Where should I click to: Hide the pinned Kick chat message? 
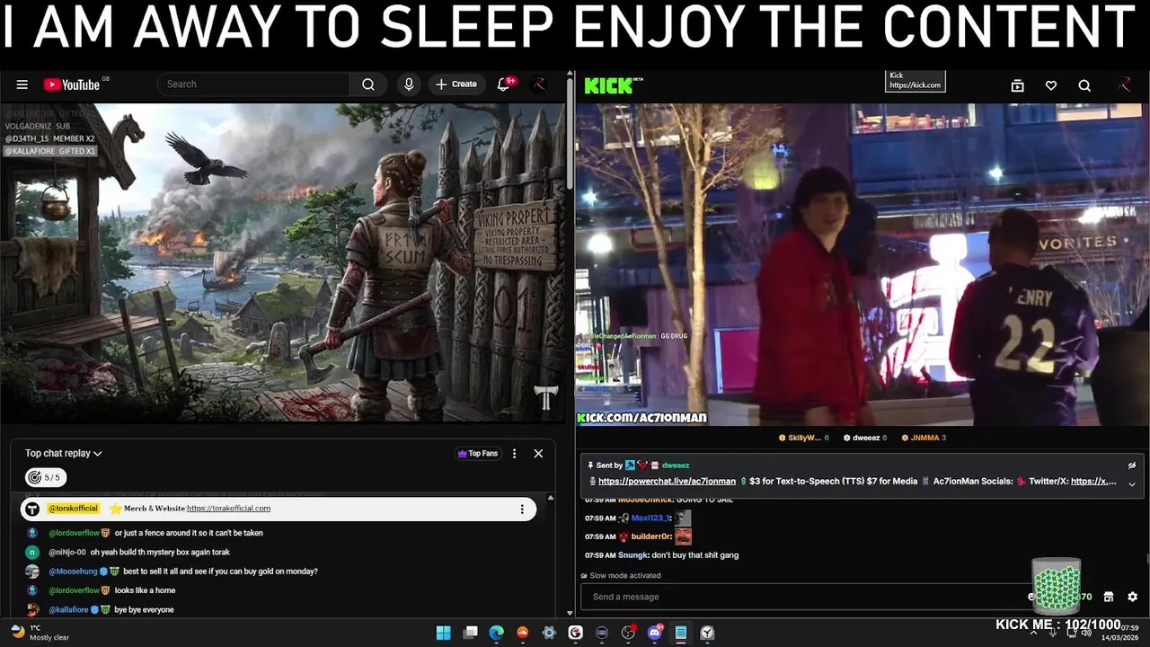tap(1132, 465)
